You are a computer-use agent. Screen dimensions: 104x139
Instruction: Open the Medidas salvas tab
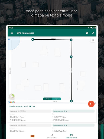(71, 136)
